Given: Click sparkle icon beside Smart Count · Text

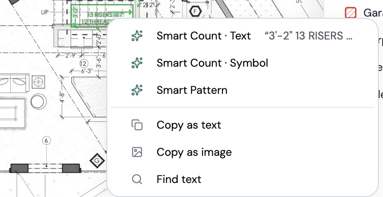Looking at the screenshot, I should 137,36.
